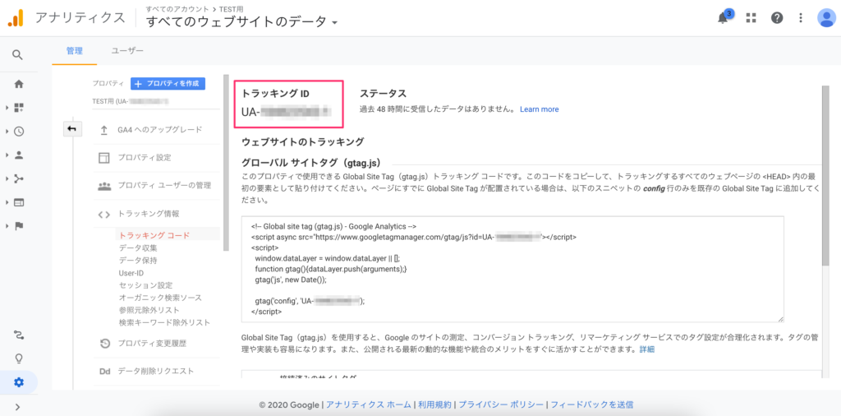The width and height of the screenshot is (841, 416).
Task: Click inside the gtag.js code text box
Action: pyautogui.click(x=512, y=269)
